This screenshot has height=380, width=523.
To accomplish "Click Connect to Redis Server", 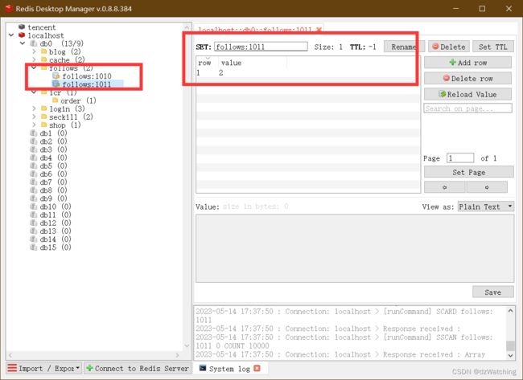I will tap(138, 368).
